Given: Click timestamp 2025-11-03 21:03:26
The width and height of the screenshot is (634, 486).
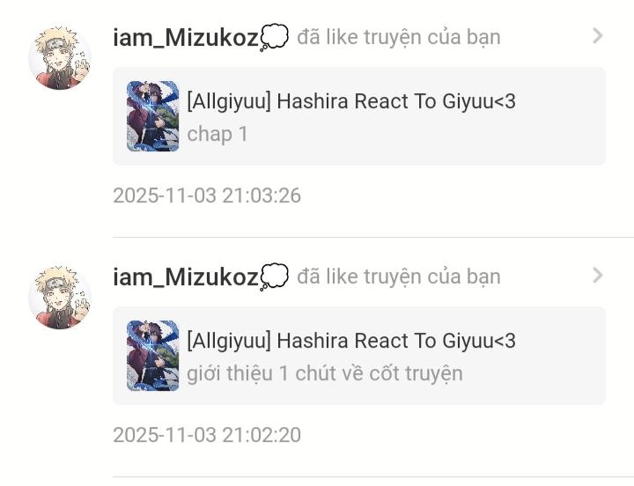Looking at the screenshot, I should point(207,195).
